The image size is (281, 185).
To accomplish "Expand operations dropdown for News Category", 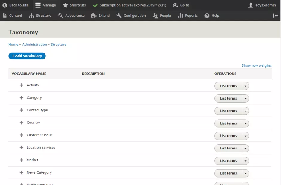I will [x=245, y=173].
